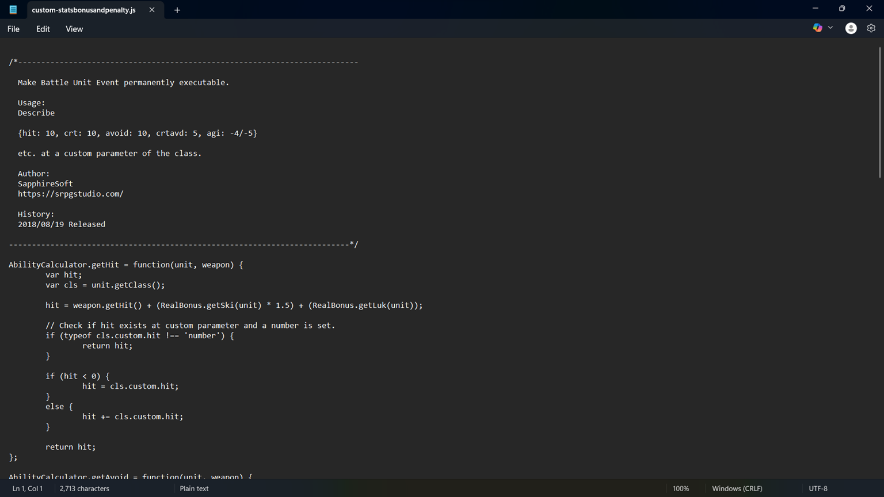This screenshot has width=884, height=497.
Task: Click the 'History:' comment line
Action: pyautogui.click(x=36, y=214)
